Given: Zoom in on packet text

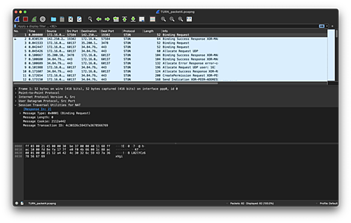Looking at the screenshot, I should pyautogui.click(x=164, y=19).
